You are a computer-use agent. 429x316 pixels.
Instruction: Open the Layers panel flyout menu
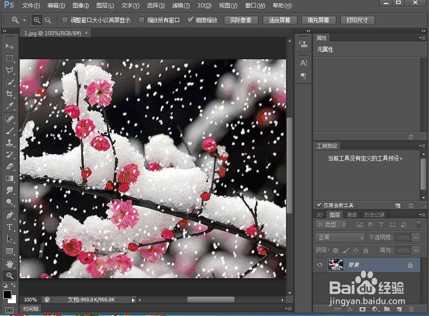[x=422, y=214]
